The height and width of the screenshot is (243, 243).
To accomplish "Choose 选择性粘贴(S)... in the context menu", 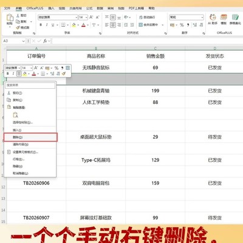I will pos(30,123).
